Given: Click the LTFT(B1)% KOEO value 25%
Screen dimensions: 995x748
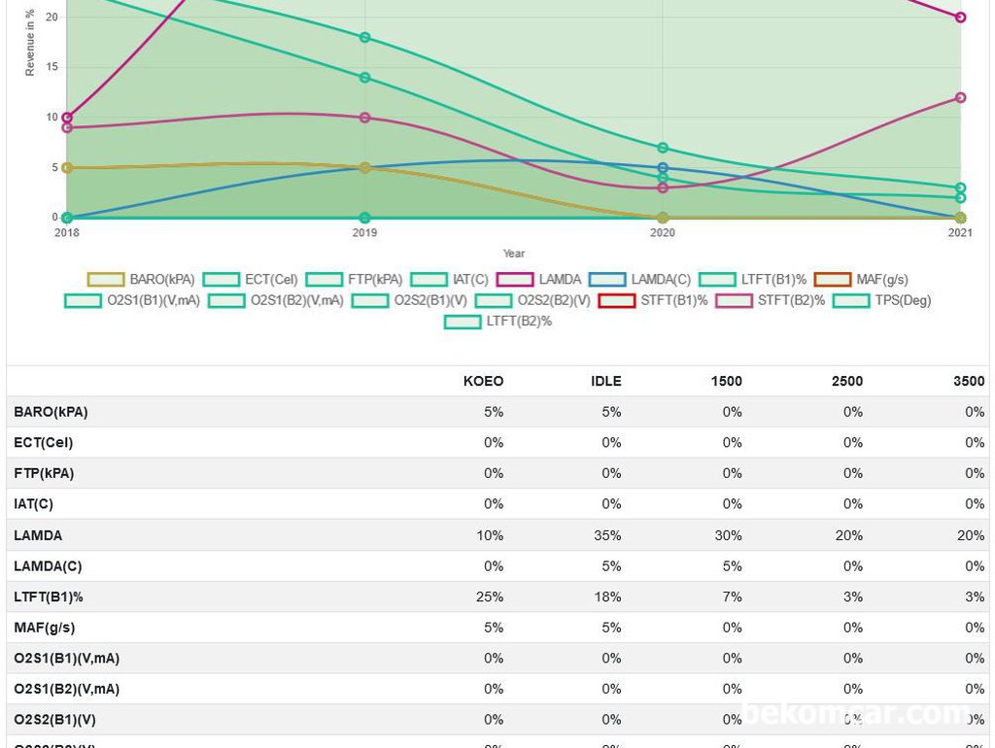Looking at the screenshot, I should (x=490, y=597).
